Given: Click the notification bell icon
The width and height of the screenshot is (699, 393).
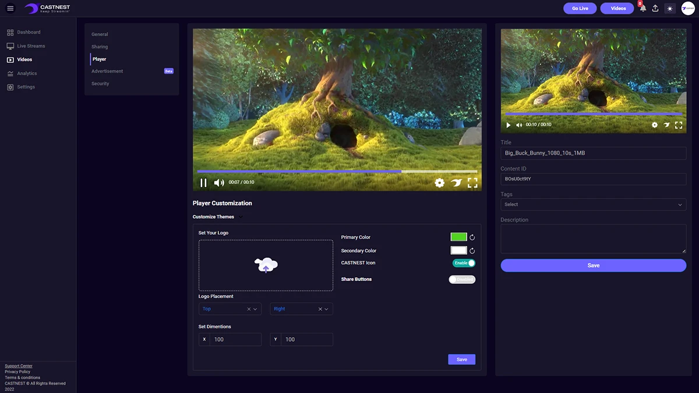Looking at the screenshot, I should tap(642, 9).
